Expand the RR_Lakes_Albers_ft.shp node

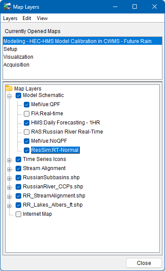(10, 206)
